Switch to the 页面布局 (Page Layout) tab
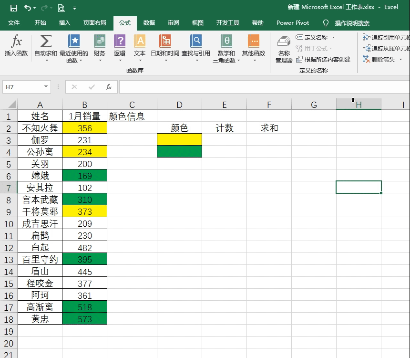The height and width of the screenshot is (358, 410). click(x=95, y=23)
